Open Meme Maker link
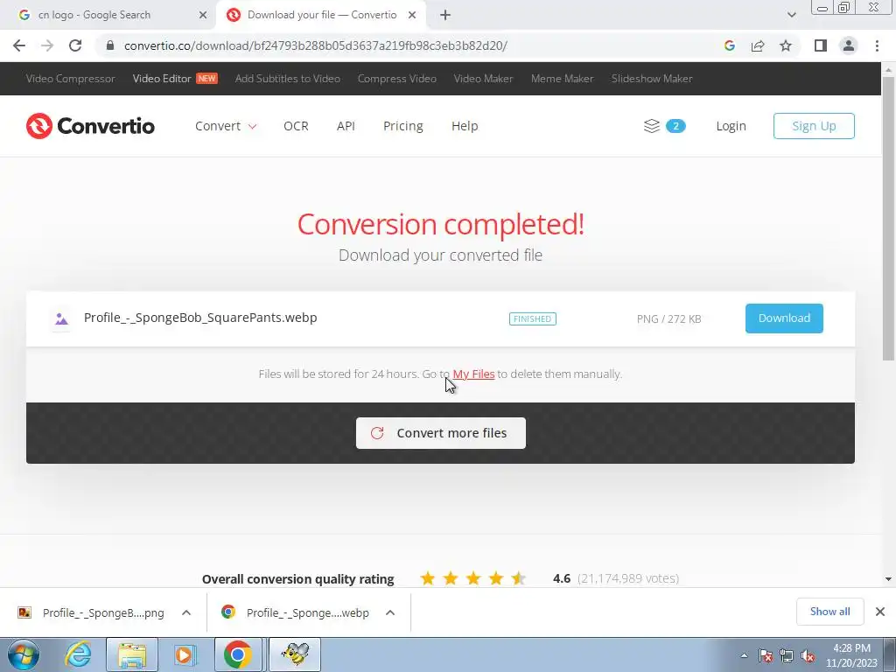Viewport: 896px width, 672px height. click(x=563, y=79)
